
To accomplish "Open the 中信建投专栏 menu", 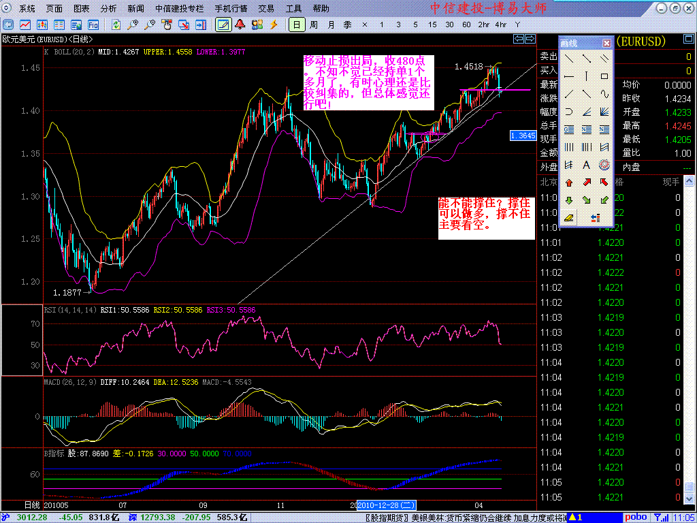I will pyautogui.click(x=180, y=8).
